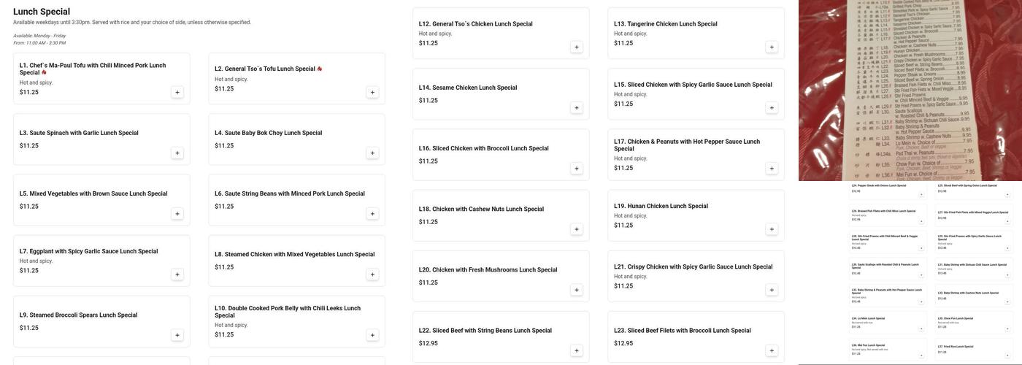Add L7 Eggplant with Spicy Garlic Sauce

177,274
